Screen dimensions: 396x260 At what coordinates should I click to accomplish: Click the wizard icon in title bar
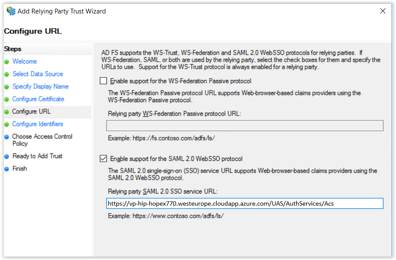click(10, 11)
